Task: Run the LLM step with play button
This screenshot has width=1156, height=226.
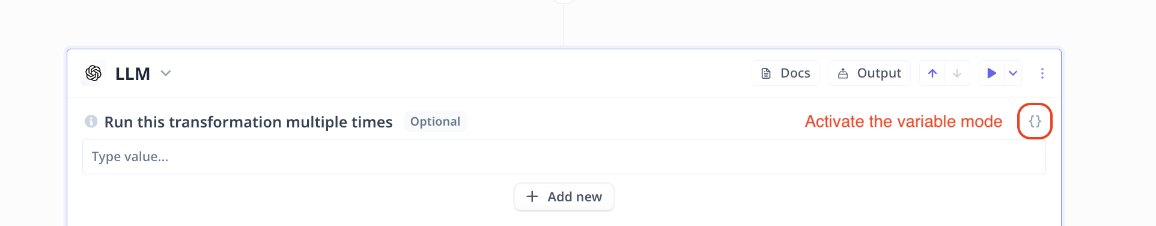Action: pyautogui.click(x=992, y=73)
